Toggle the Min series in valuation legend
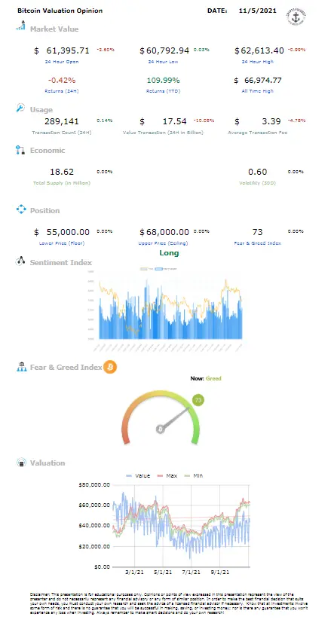331x623 pixels. [192, 475]
